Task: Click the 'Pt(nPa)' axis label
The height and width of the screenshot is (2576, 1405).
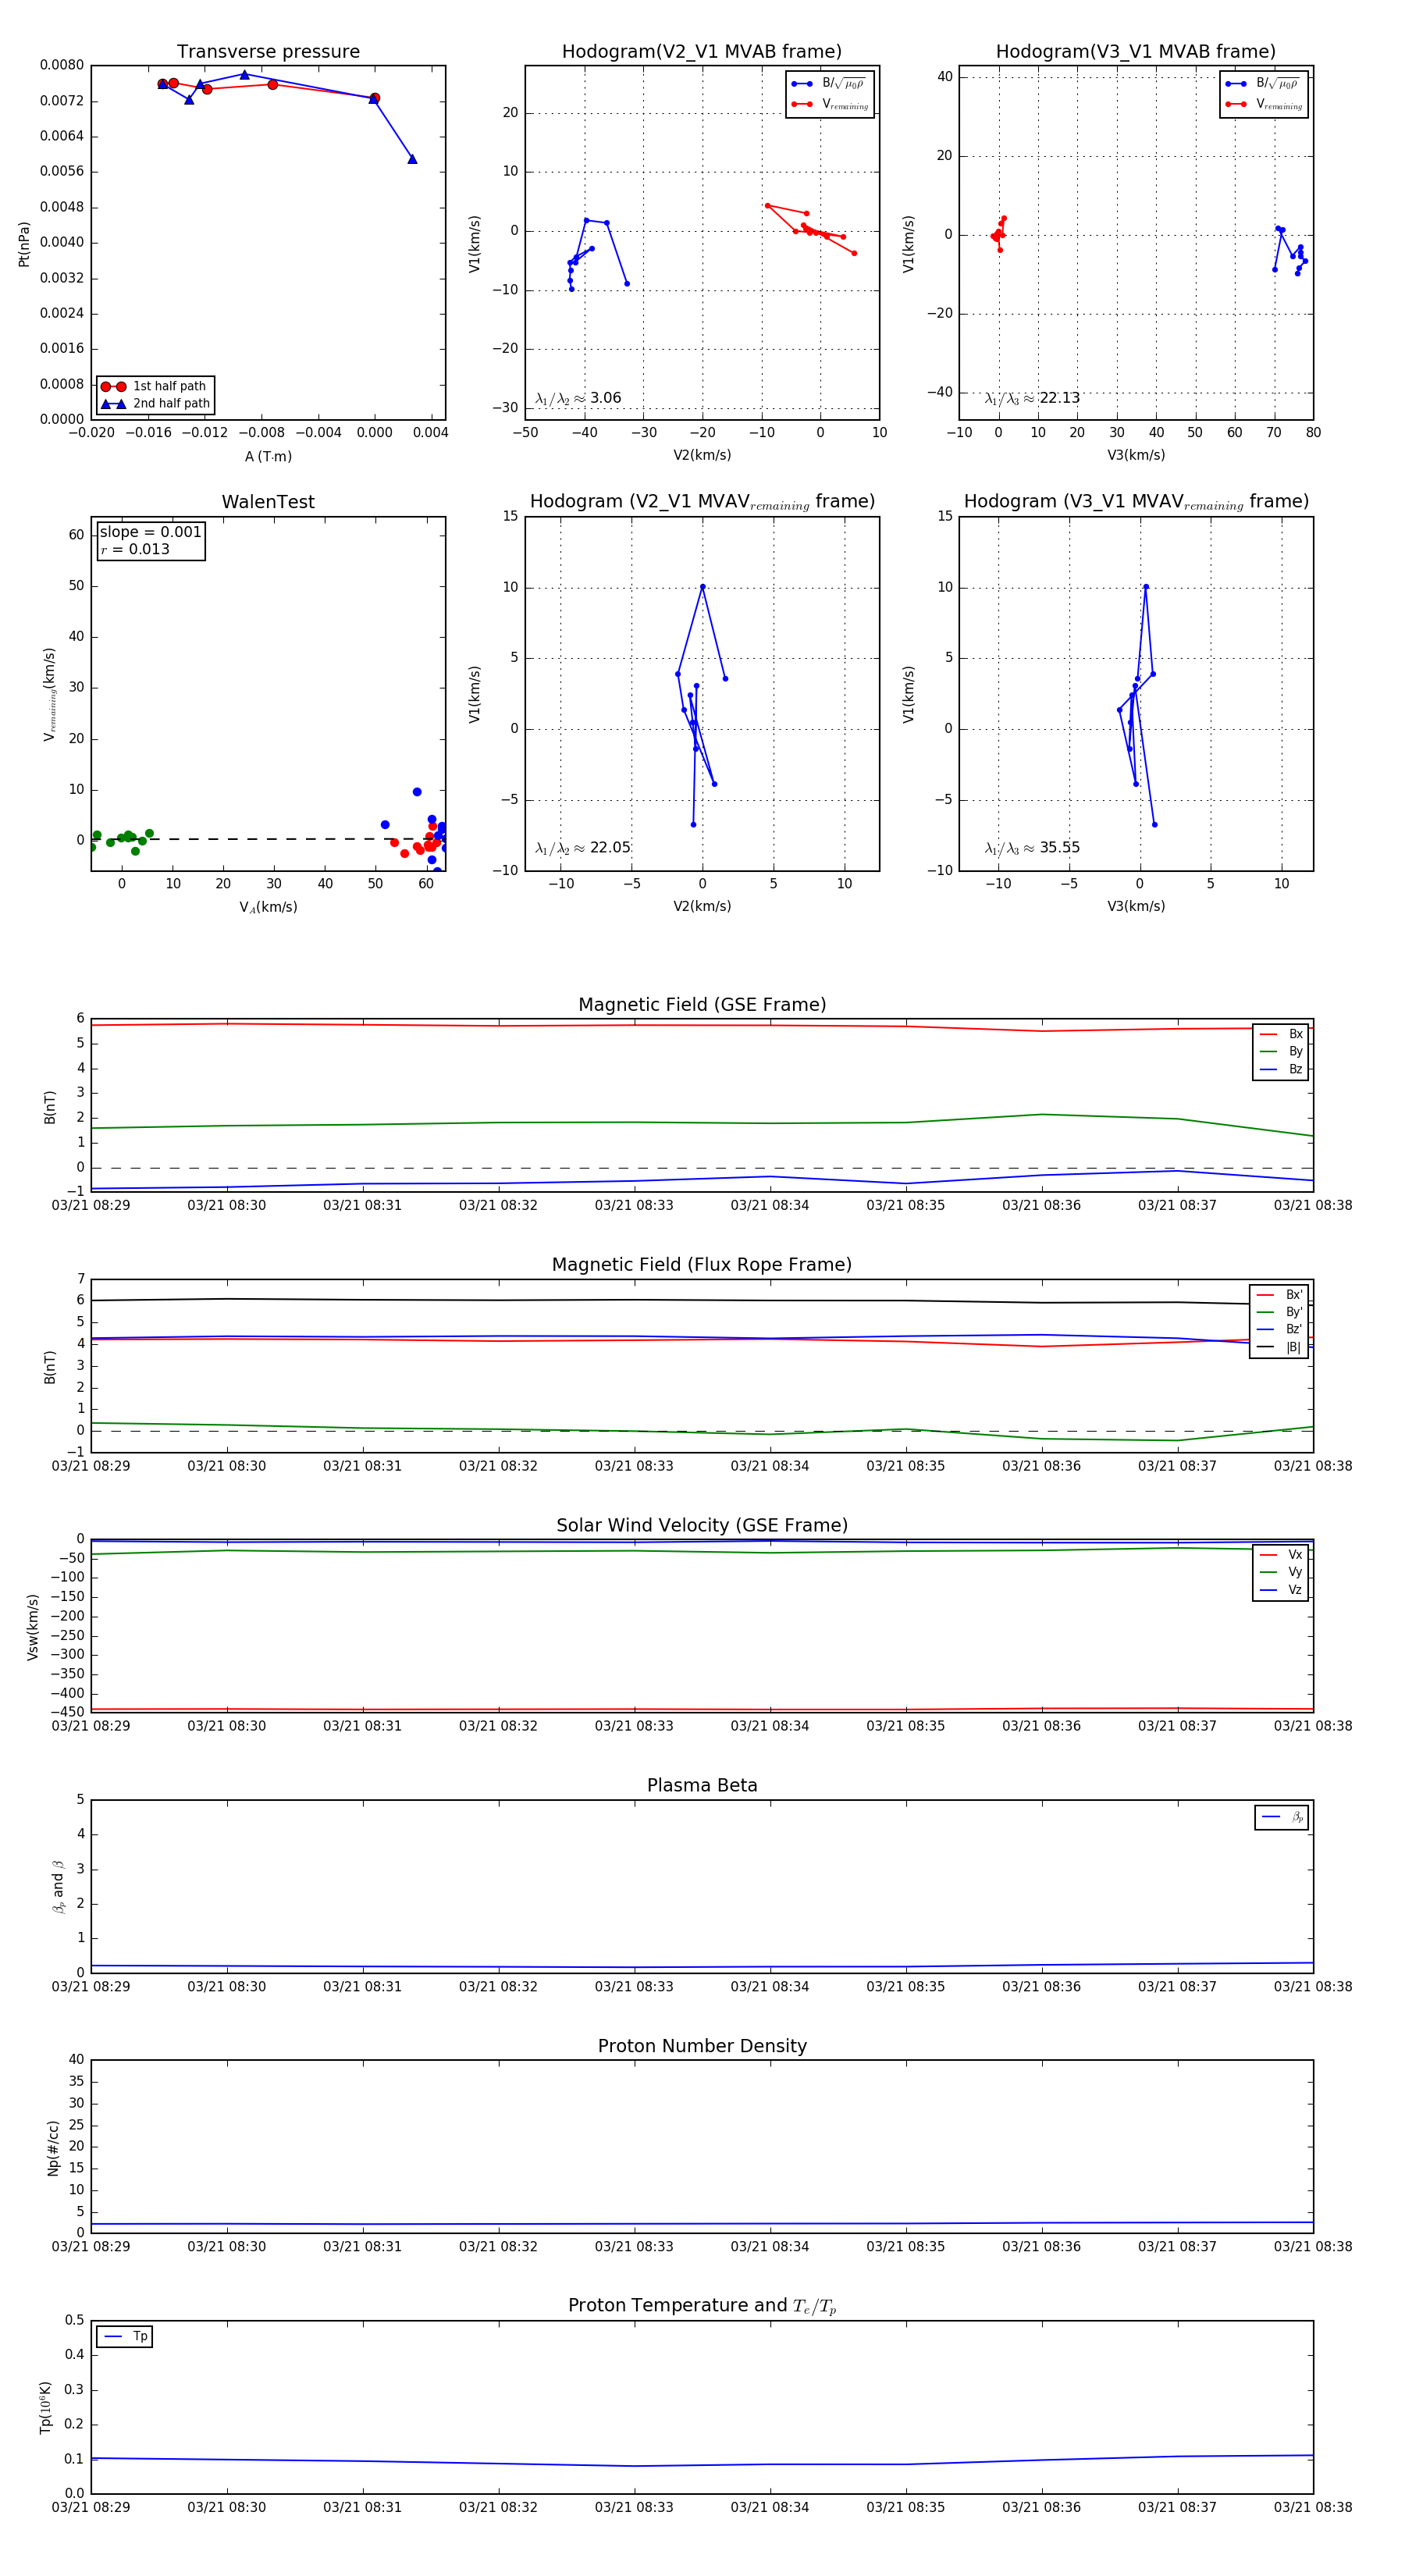Action: [x=24, y=243]
